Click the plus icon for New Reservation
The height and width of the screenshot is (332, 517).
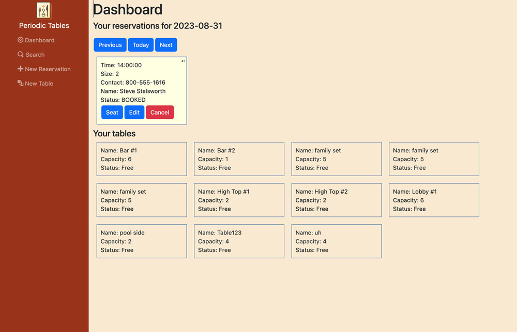click(x=20, y=69)
